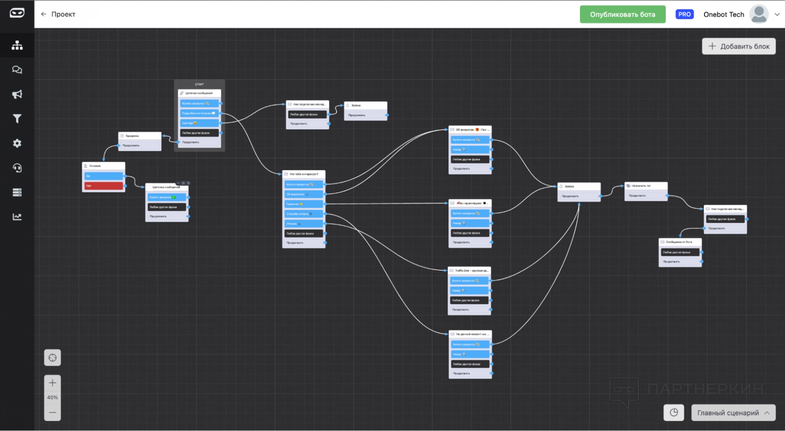
Task: Open the broadcasts megaphone icon
Action: click(x=17, y=94)
